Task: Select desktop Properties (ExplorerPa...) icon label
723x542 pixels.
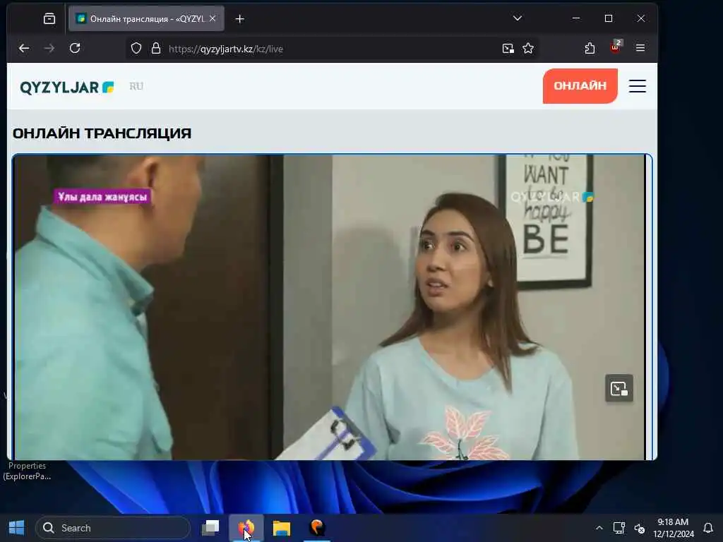Action: pyautogui.click(x=28, y=471)
